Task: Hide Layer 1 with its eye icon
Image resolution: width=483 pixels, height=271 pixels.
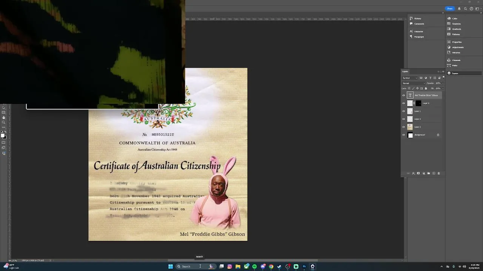Action: (404, 111)
